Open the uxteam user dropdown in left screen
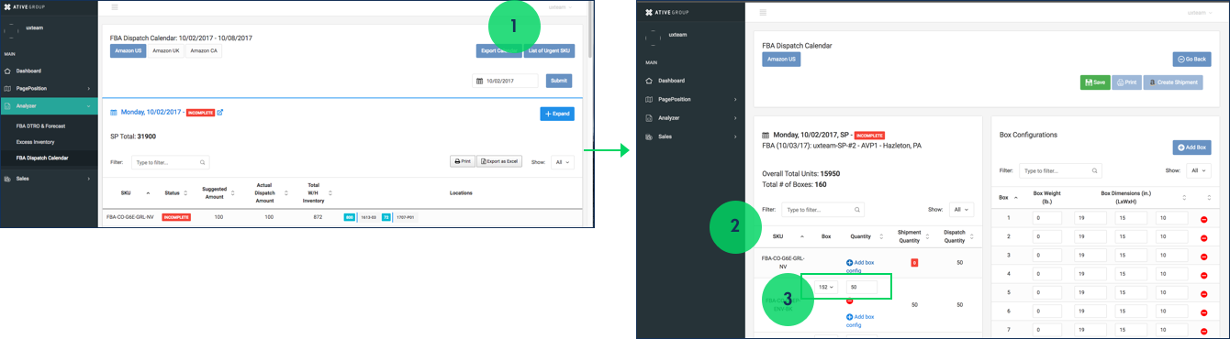Image resolution: width=1230 pixels, height=339 pixels. pos(559,6)
